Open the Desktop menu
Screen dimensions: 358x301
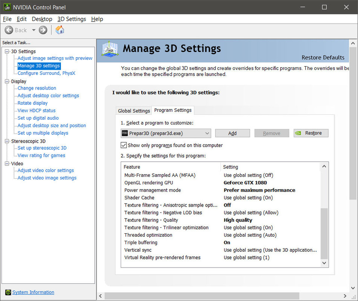[42, 19]
